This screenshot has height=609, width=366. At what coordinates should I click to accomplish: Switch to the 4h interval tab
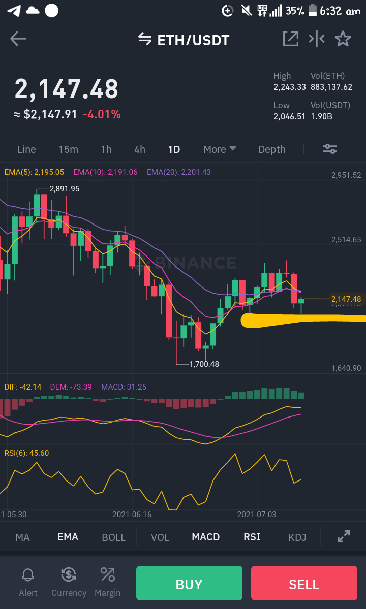click(x=139, y=149)
